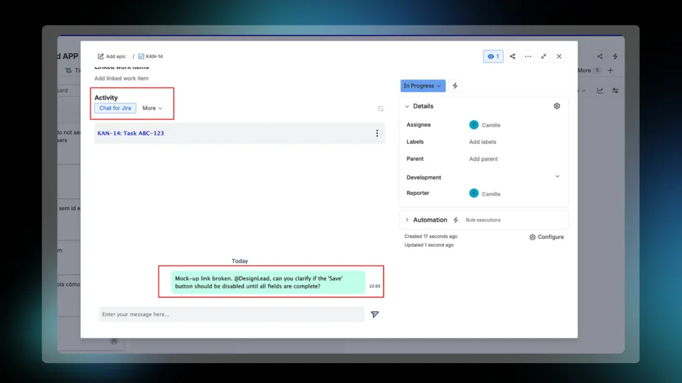Click the Camille reporter field
The height and width of the screenshot is (383, 682).
click(485, 194)
